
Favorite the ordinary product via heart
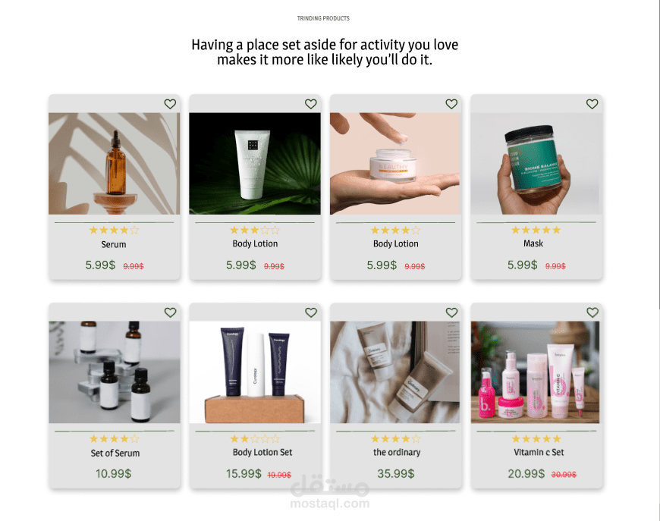pos(451,312)
